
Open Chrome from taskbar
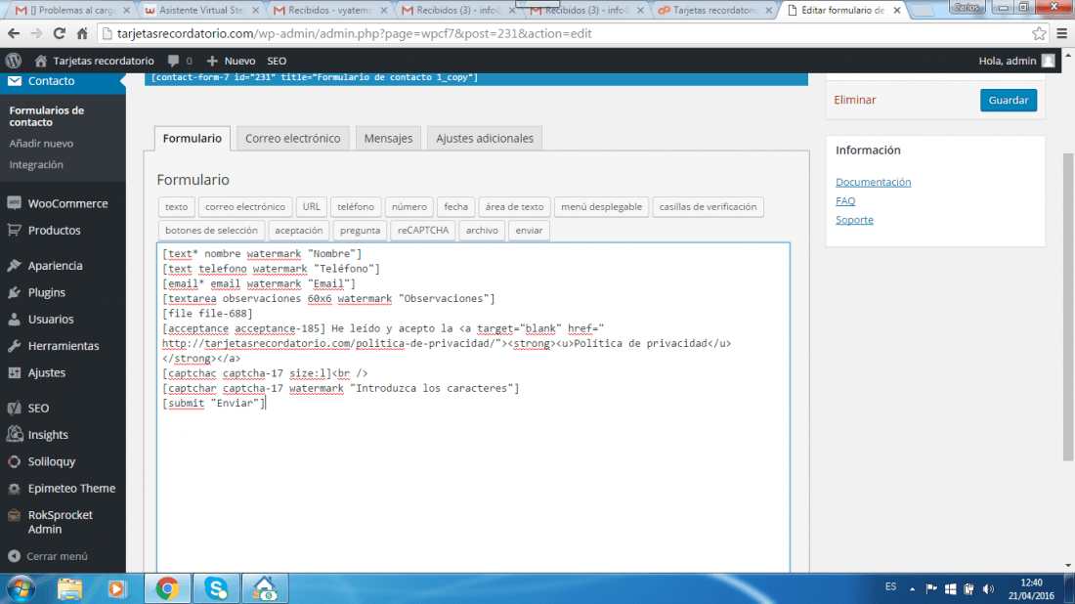tap(167, 589)
